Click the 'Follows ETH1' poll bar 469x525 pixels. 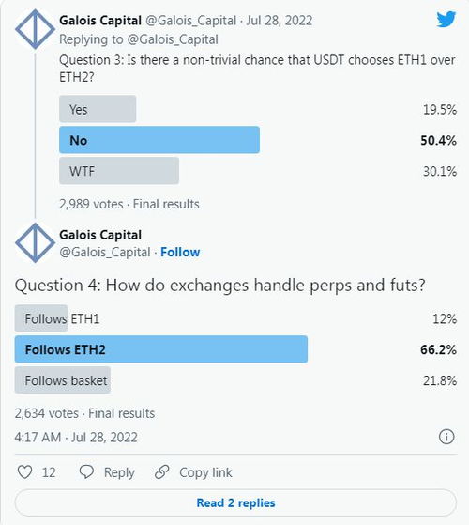click(41, 318)
